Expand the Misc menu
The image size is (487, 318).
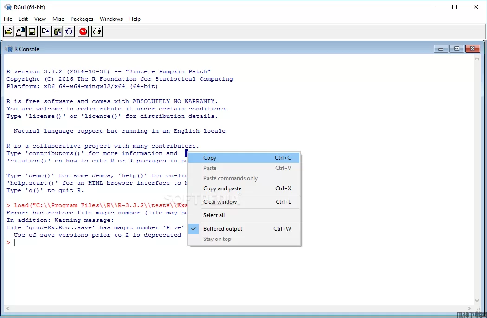point(58,19)
